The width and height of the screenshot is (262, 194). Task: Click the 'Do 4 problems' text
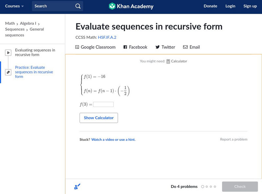tap(184, 187)
